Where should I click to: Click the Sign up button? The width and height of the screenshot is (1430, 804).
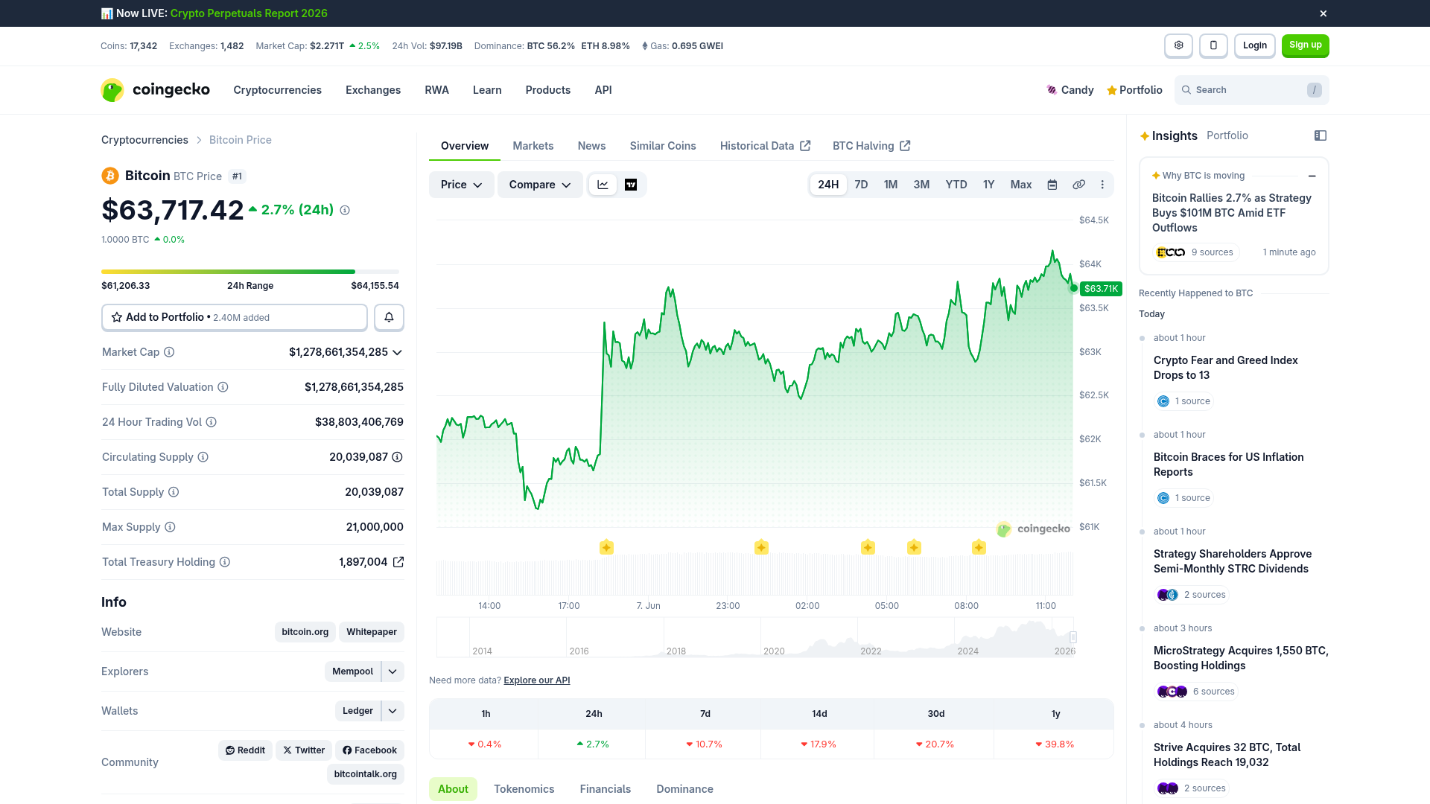[1306, 45]
